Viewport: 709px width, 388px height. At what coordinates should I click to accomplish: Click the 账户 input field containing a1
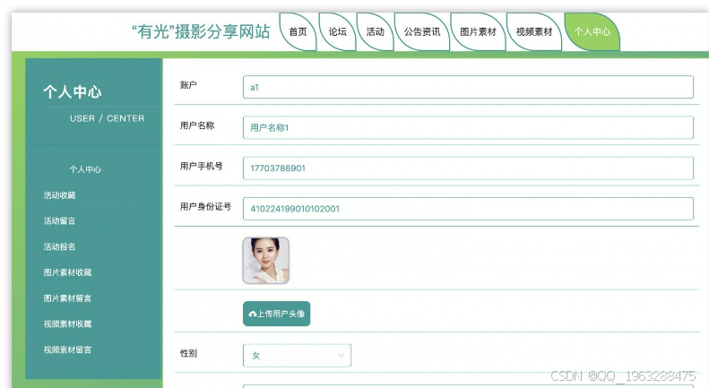coord(468,87)
